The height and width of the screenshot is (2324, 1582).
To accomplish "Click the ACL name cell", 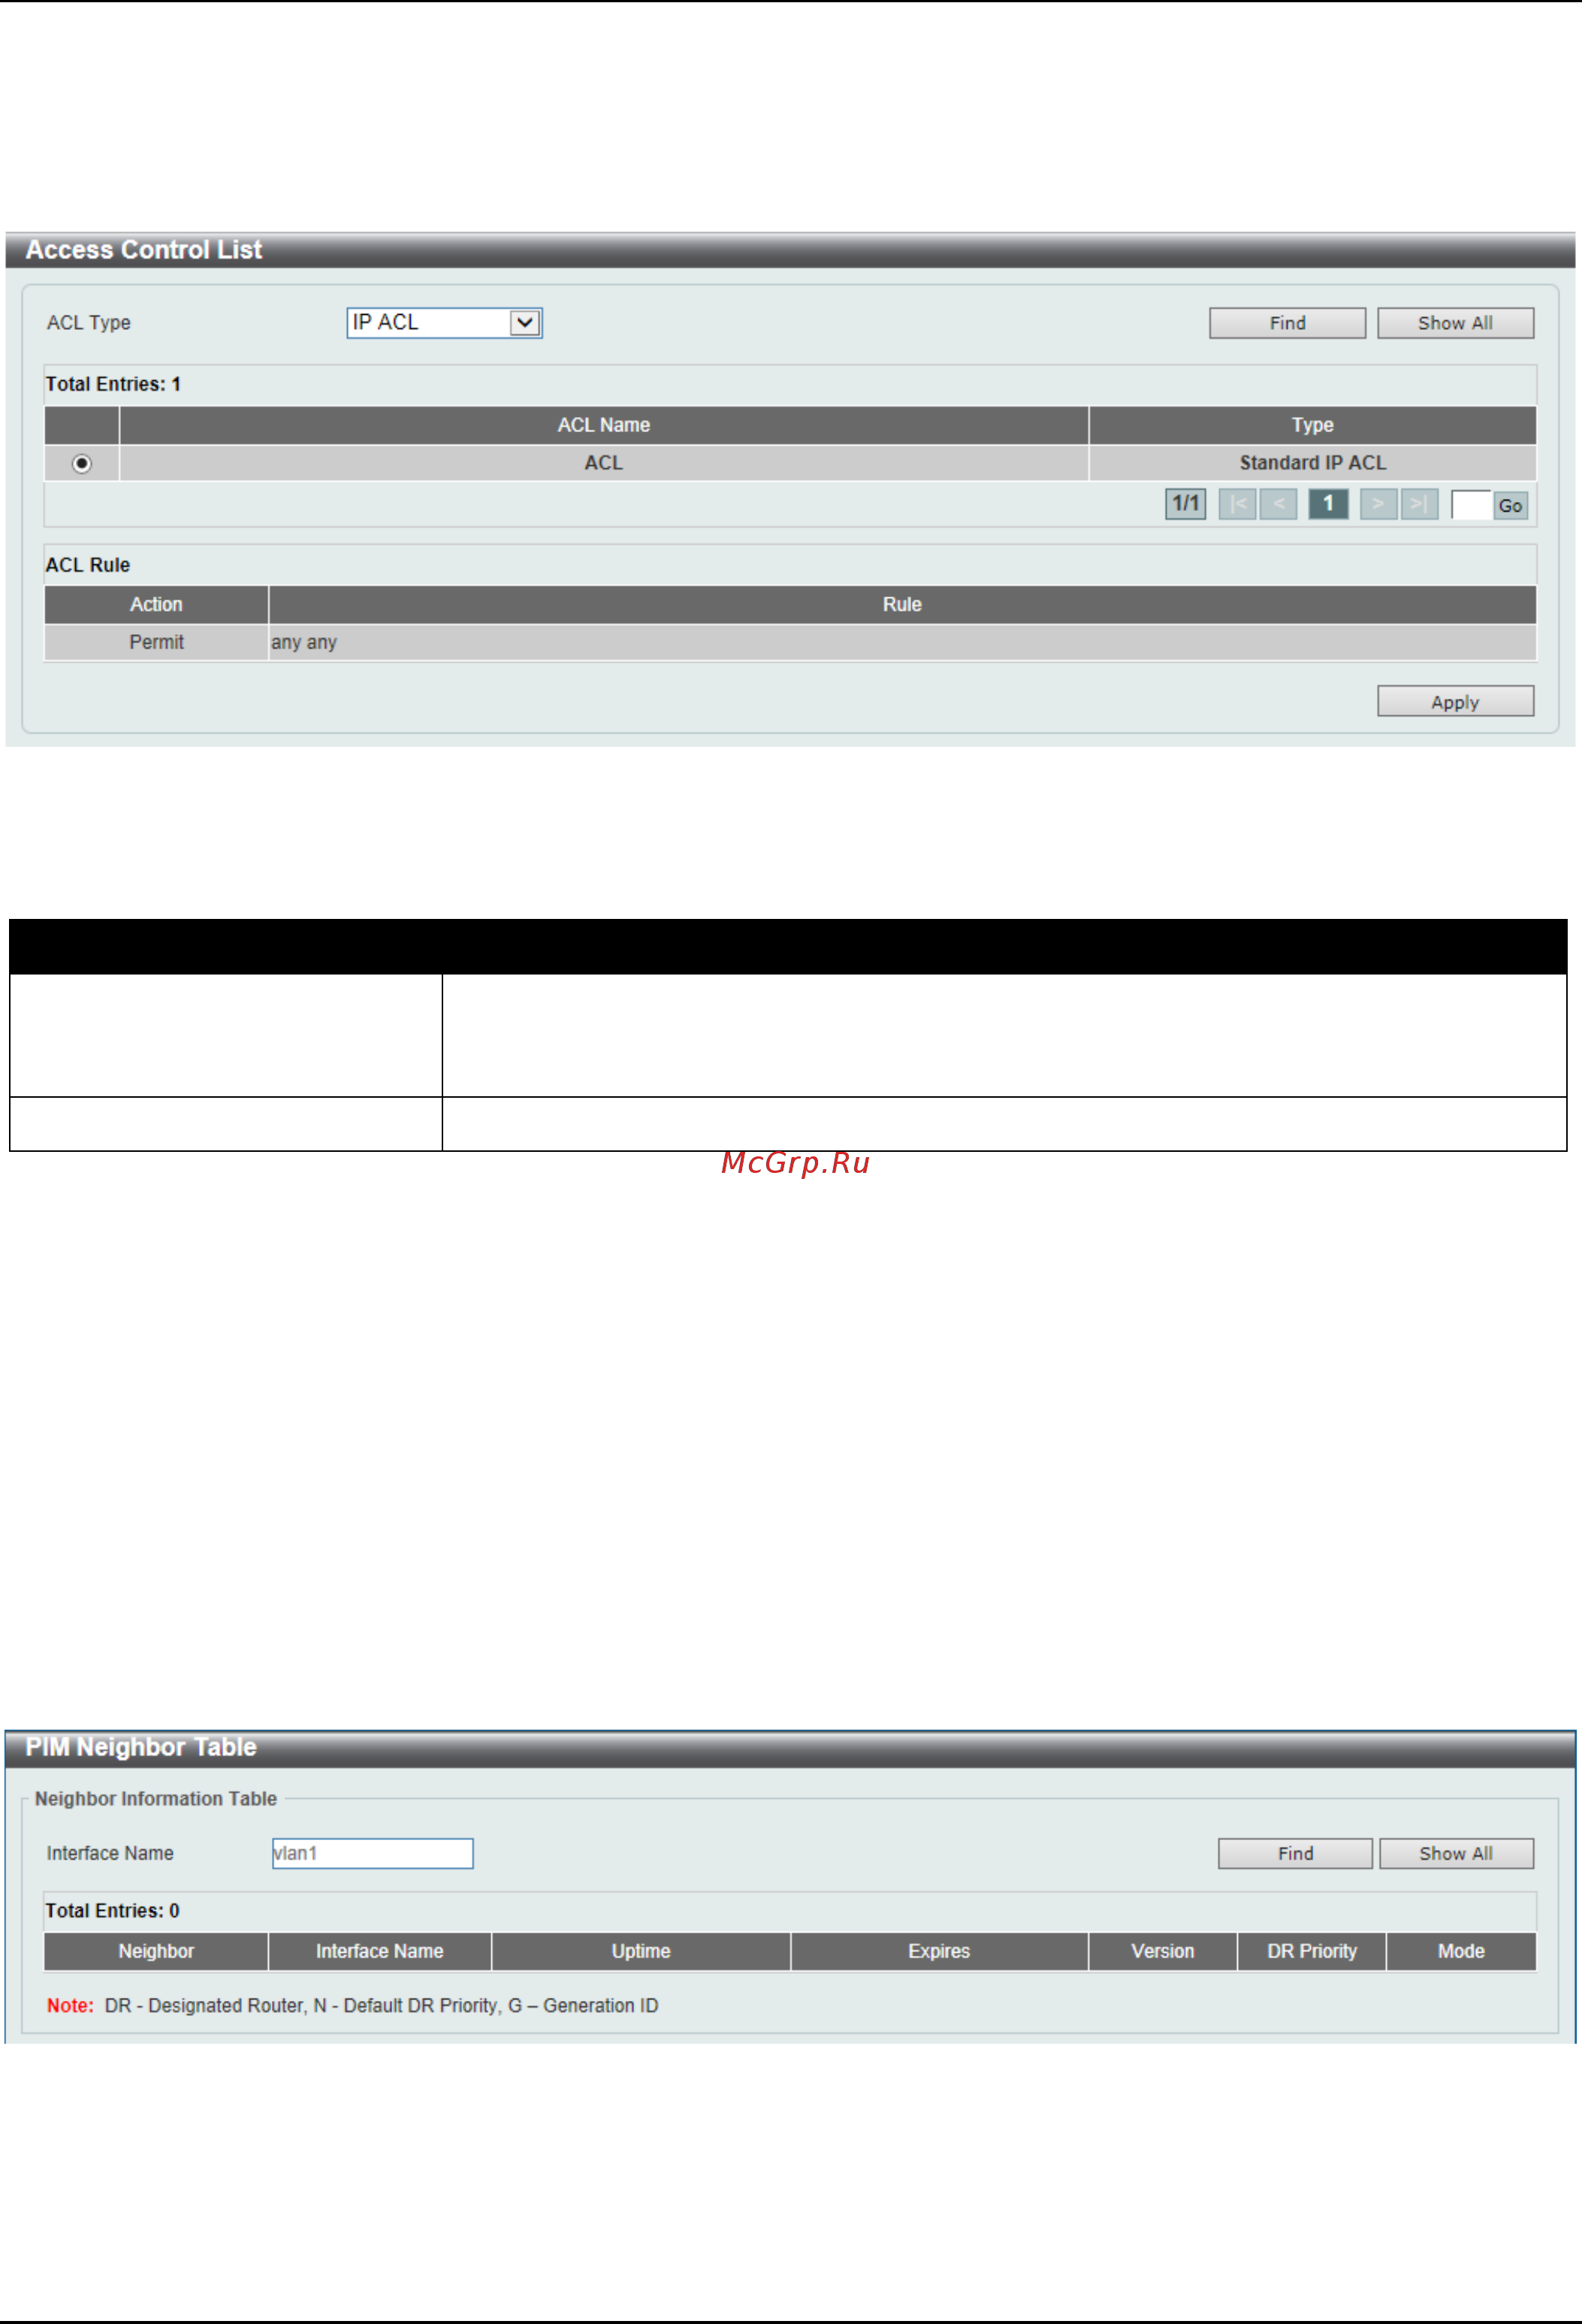I will tap(604, 463).
